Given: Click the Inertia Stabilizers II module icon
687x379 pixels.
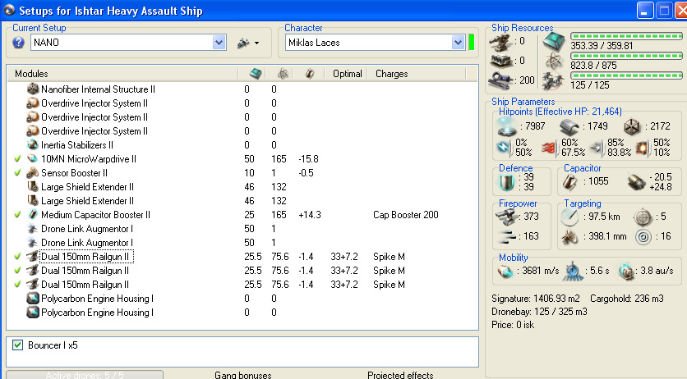Looking at the screenshot, I should 33,144.
